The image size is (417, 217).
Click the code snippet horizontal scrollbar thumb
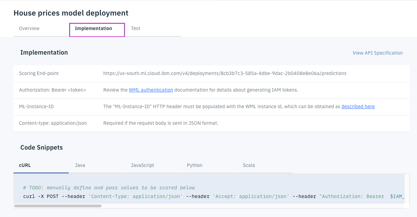tap(58, 206)
